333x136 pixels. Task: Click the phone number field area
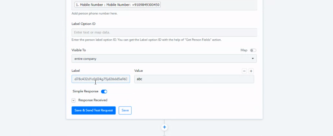[x=165, y=5]
